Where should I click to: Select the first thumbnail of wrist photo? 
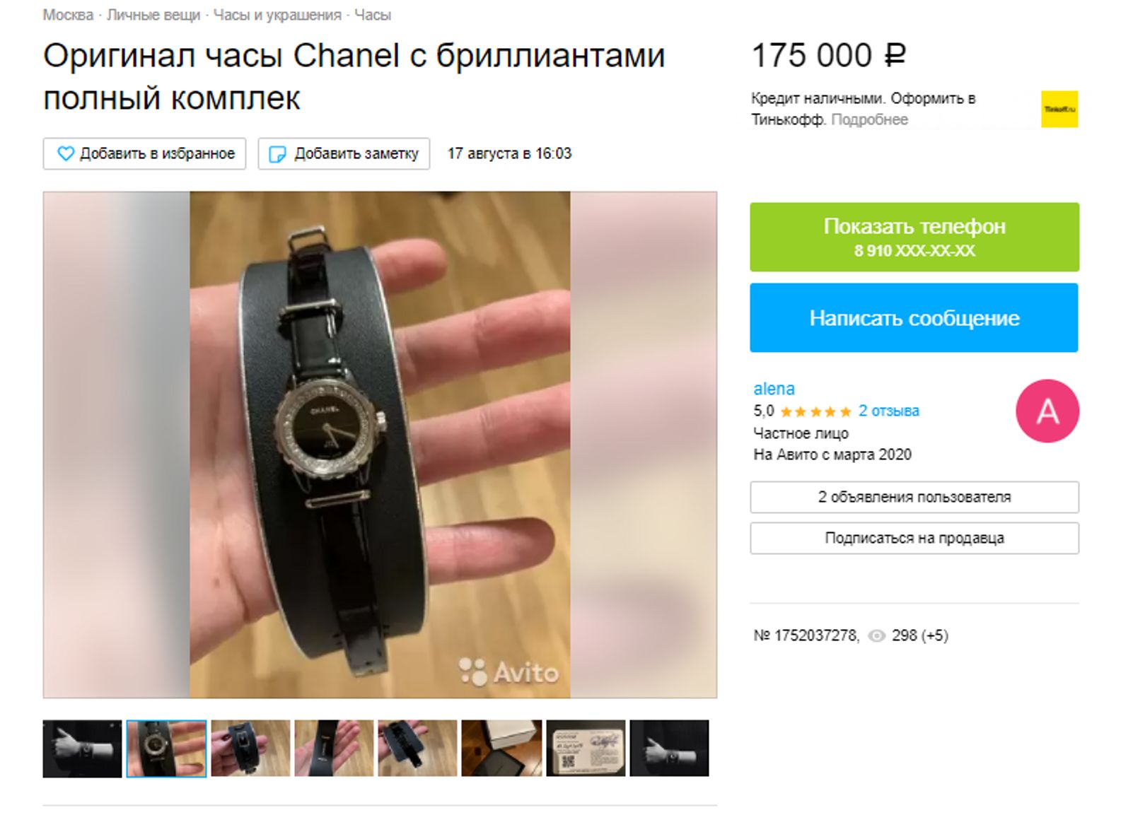tap(82, 749)
